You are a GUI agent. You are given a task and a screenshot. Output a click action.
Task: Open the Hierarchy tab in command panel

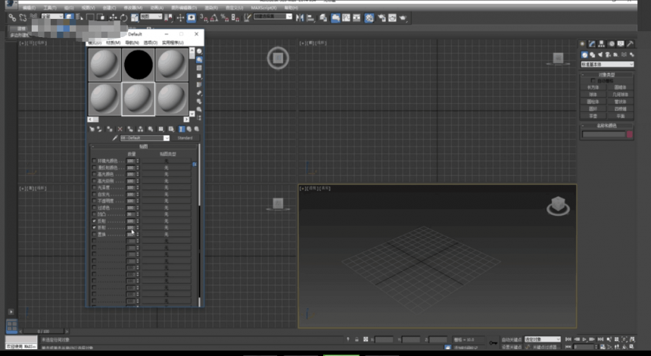point(602,44)
